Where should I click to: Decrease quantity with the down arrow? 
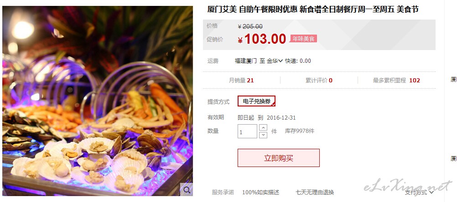coord(263,135)
